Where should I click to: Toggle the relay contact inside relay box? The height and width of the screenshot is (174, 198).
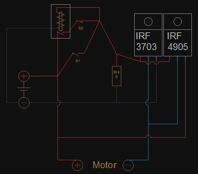(60, 33)
